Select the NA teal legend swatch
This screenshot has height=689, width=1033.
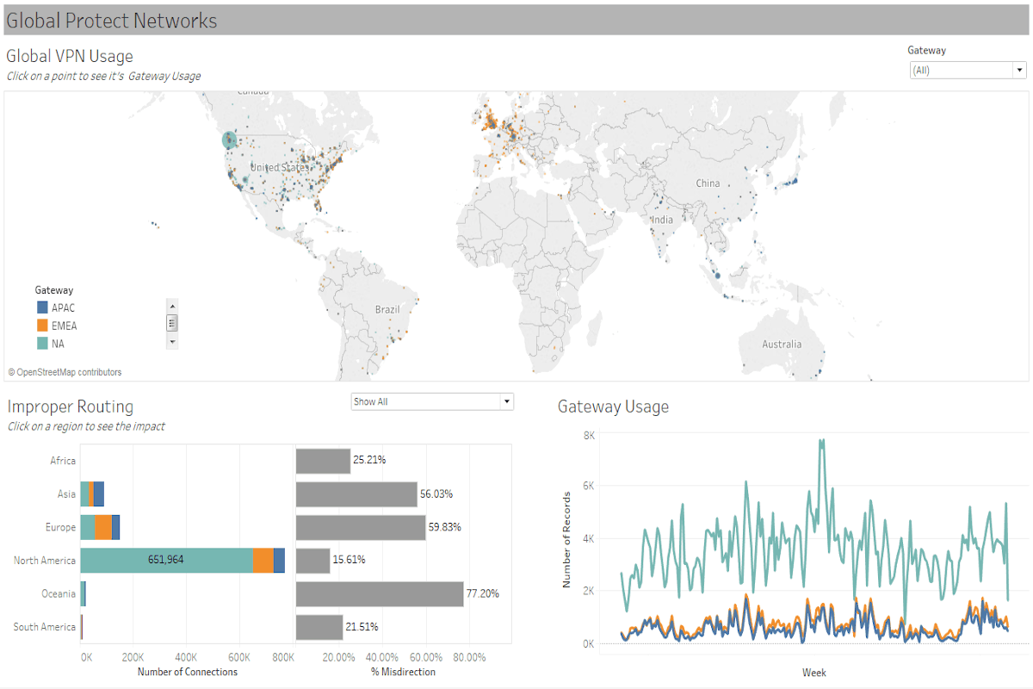tap(42, 344)
